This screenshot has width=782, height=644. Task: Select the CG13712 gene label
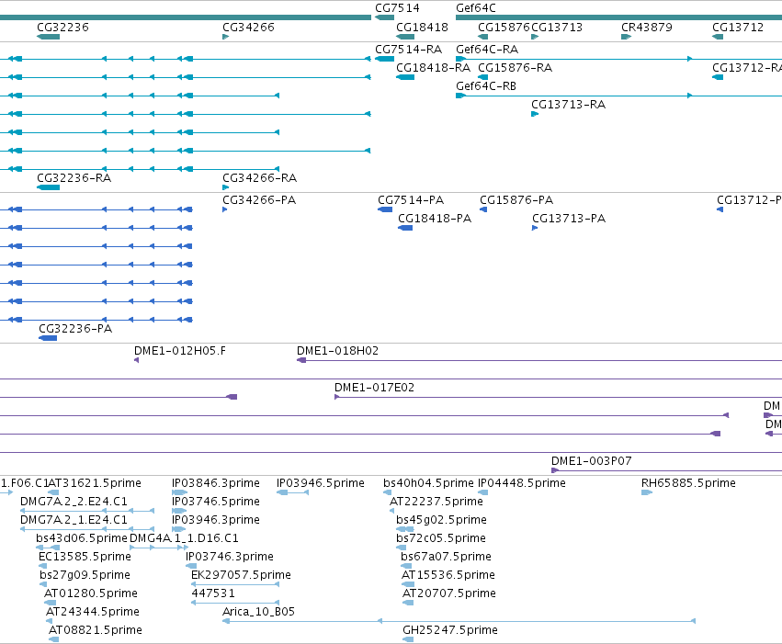[x=738, y=28]
